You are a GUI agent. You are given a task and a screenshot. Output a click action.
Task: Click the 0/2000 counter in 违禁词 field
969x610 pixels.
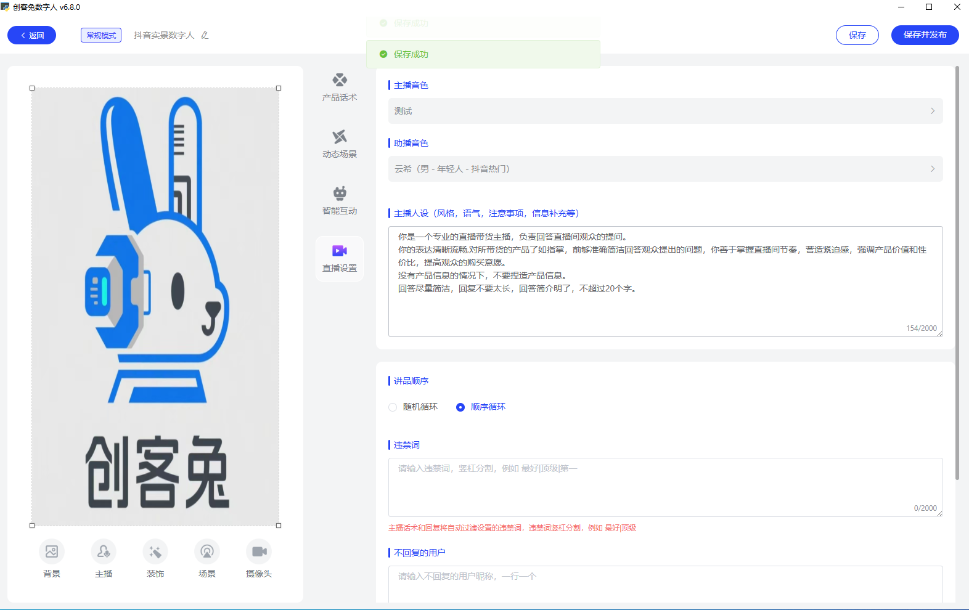(925, 508)
